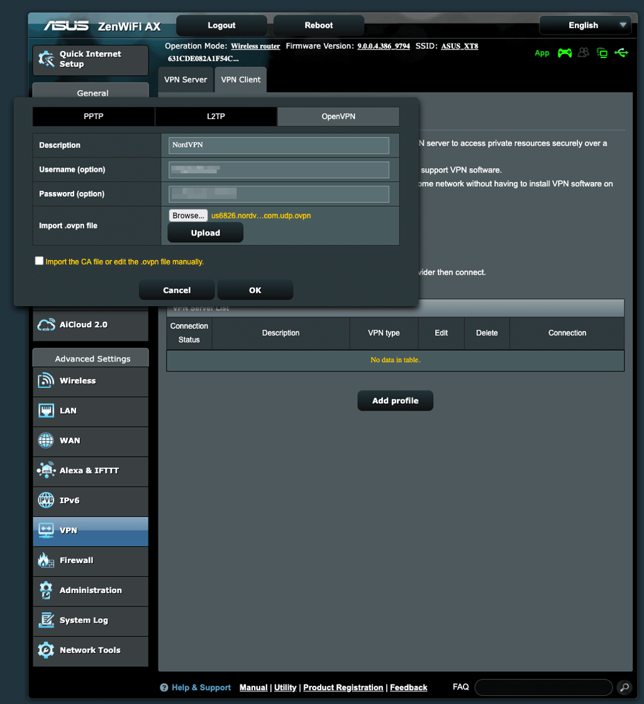Open the Feedback link

pos(409,688)
